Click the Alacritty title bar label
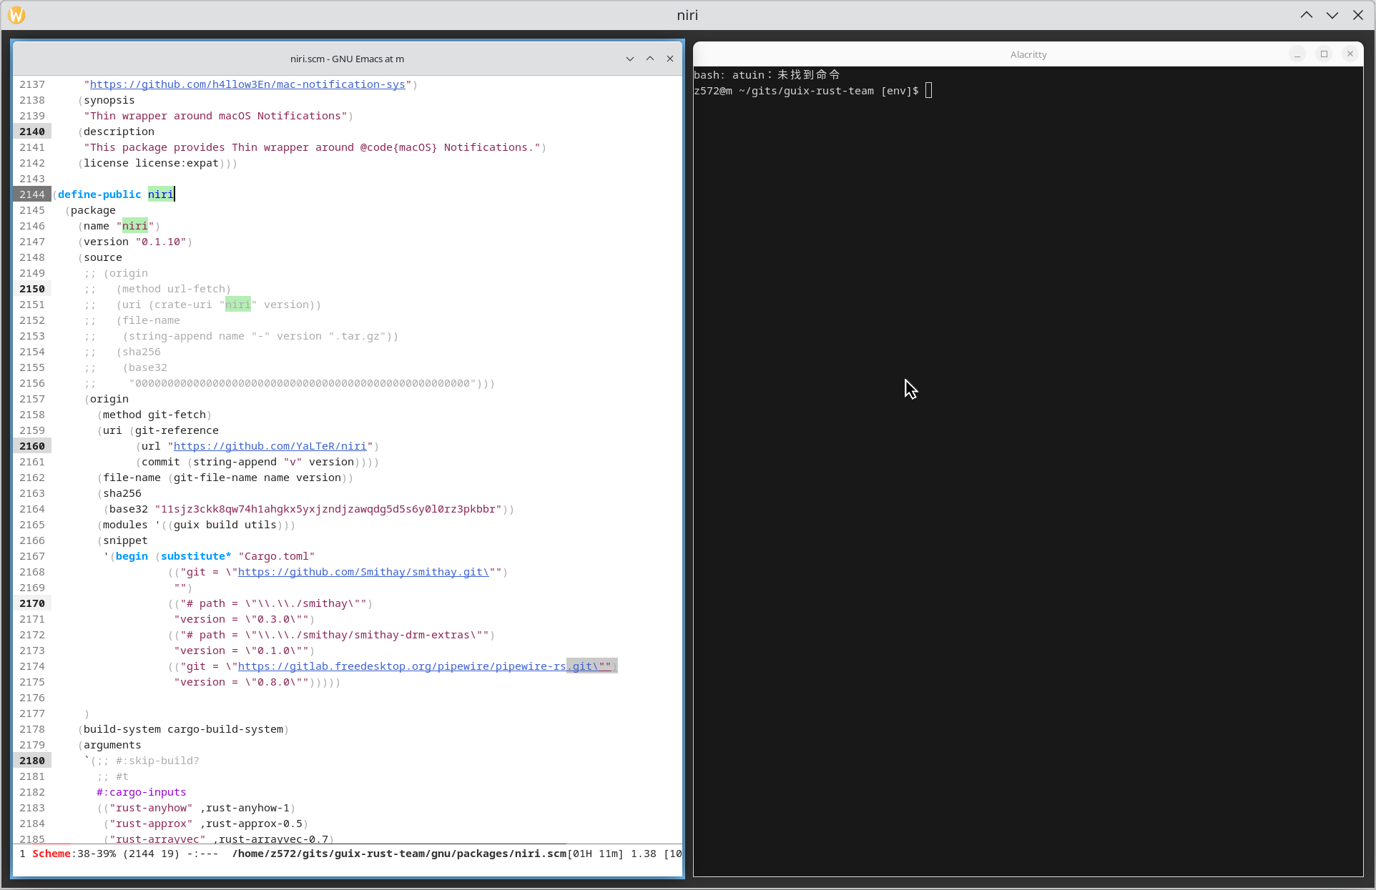The image size is (1376, 890). coord(1028,54)
